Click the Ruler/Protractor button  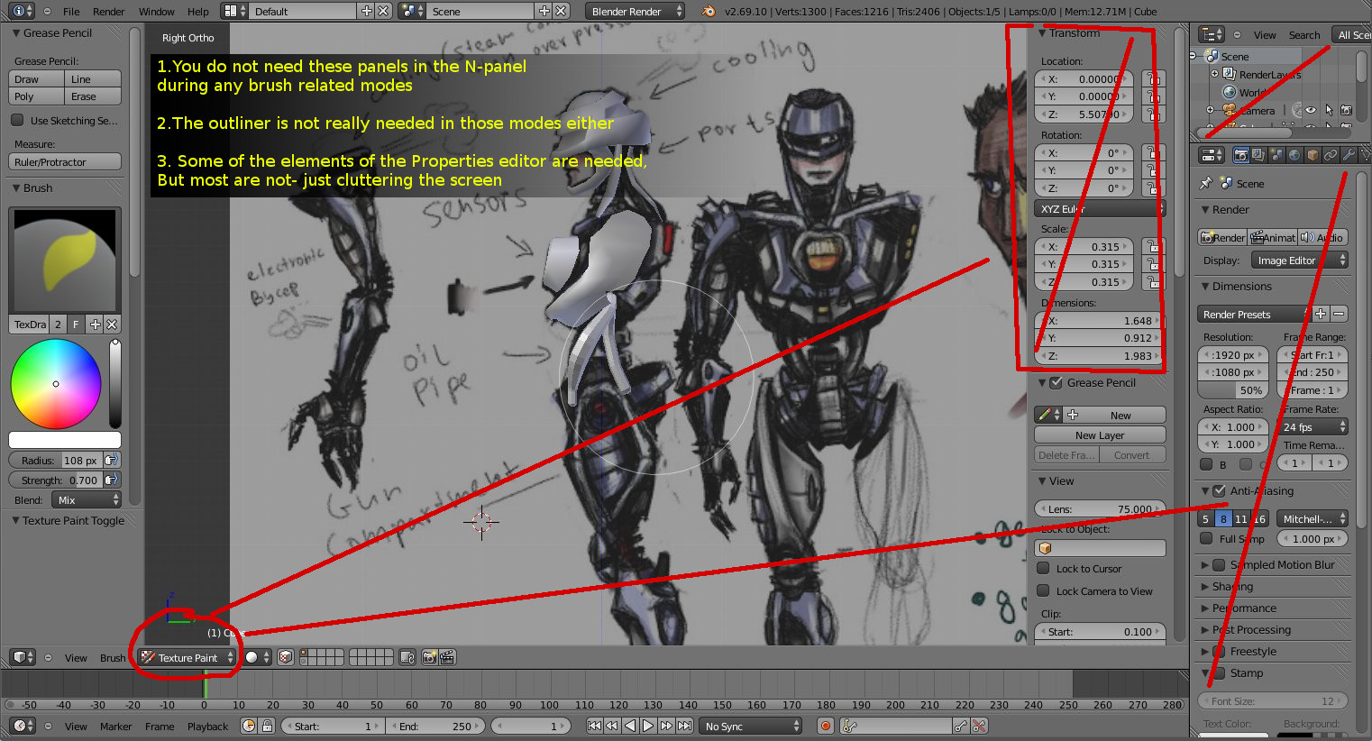[65, 162]
